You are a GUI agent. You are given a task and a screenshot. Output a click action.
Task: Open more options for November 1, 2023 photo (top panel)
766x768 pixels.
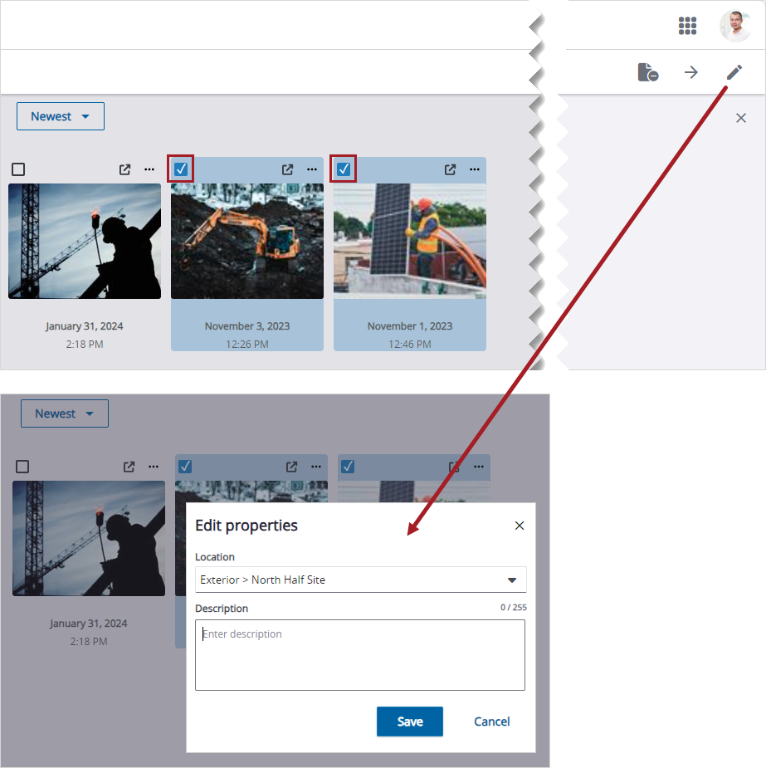point(474,169)
